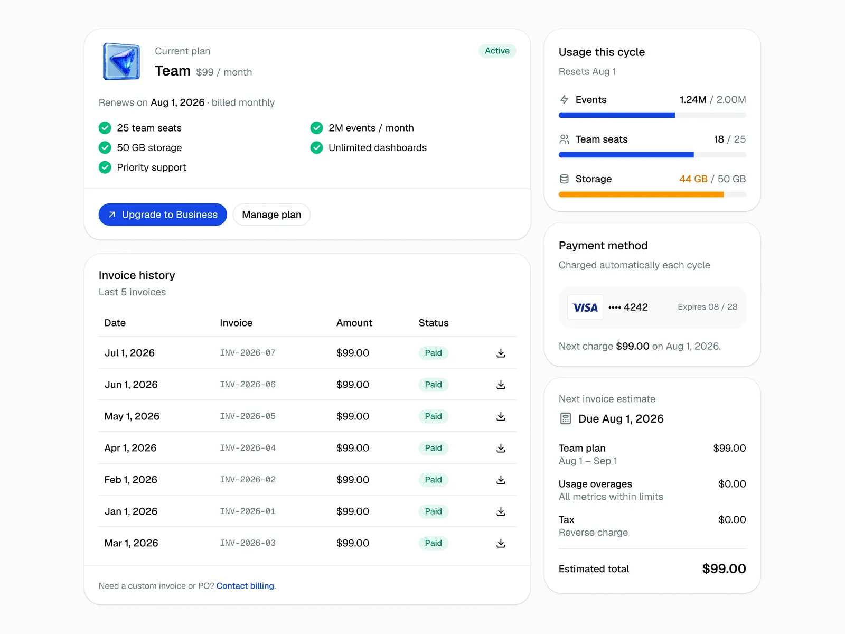Click the orange Storage usage bar

coord(652,194)
